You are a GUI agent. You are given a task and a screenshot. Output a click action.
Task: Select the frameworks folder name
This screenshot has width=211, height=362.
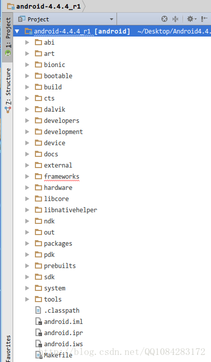click(62, 176)
